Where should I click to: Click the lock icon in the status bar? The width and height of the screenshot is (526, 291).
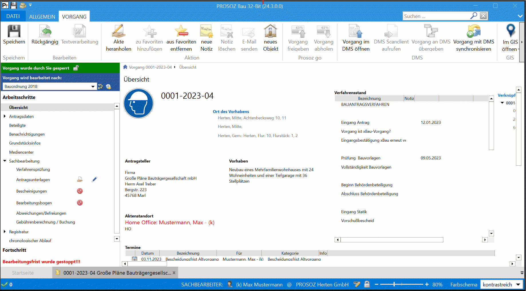pos(367,284)
